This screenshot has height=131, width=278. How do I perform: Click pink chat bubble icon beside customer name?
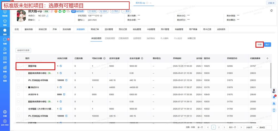click(52, 11)
